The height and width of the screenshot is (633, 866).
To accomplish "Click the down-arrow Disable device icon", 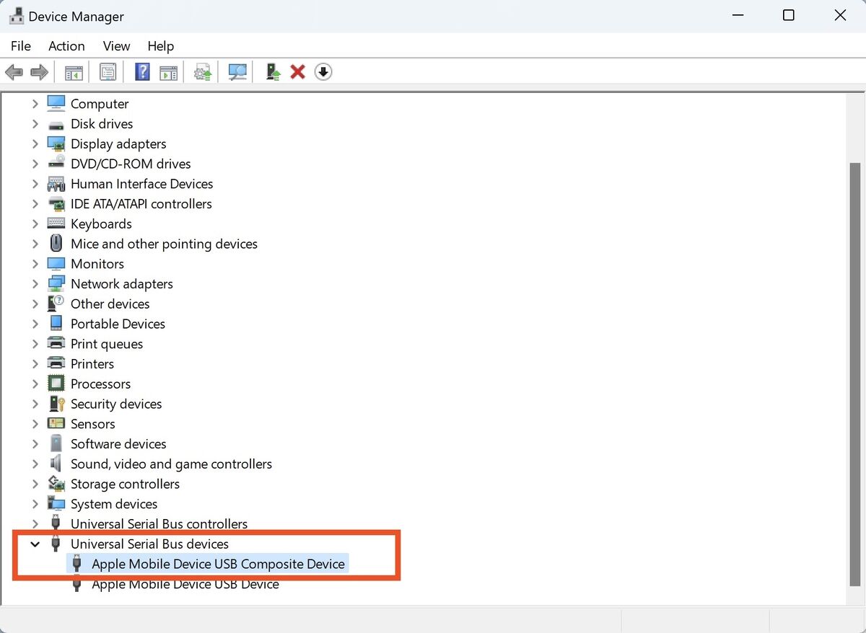I will [x=323, y=72].
